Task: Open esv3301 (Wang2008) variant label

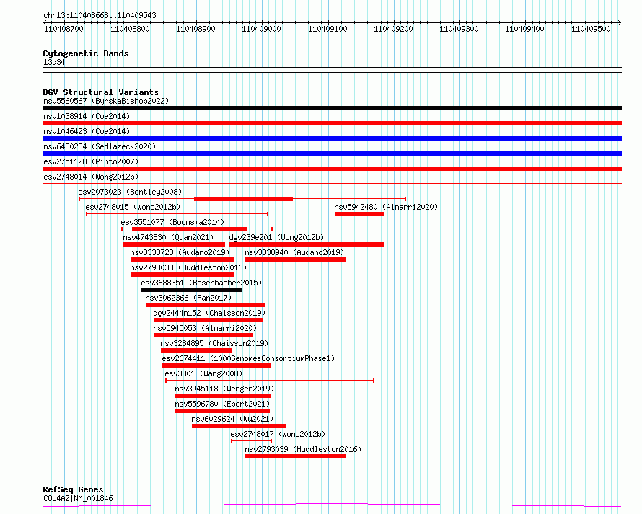Action: (x=203, y=373)
